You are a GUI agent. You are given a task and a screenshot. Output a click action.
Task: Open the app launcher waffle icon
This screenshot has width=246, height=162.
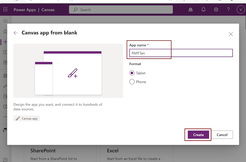click(x=5, y=10)
